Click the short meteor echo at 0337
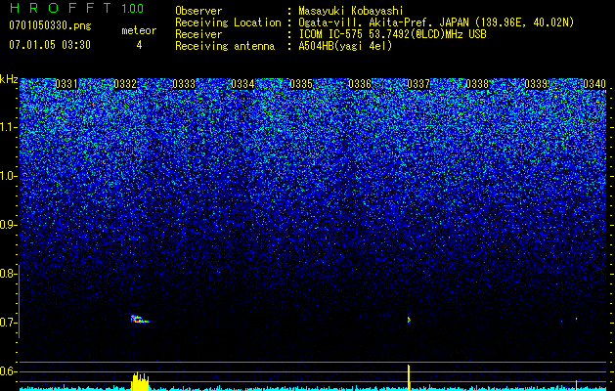The width and height of the screenshot is (615, 391). tap(409, 320)
